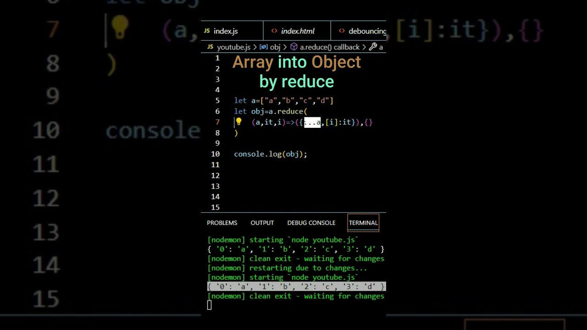
Task: Open the PROBLEMS panel tab
Action: [x=222, y=223]
